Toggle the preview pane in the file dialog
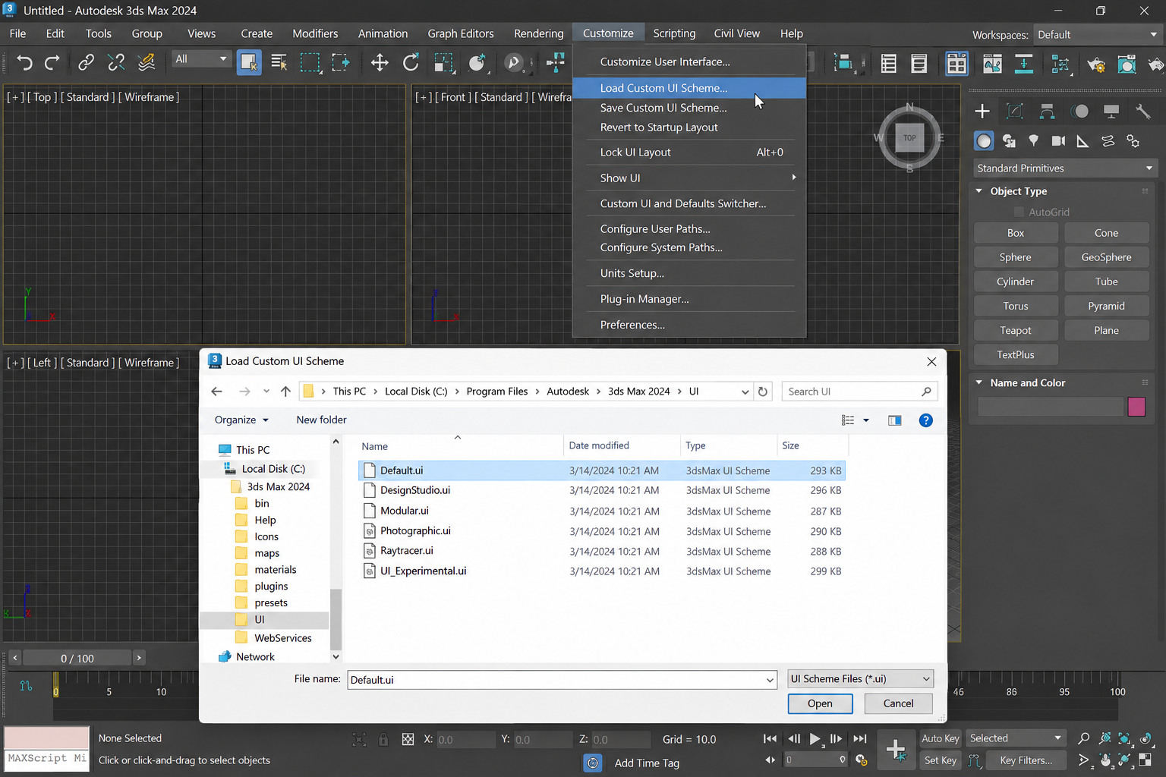The height and width of the screenshot is (777, 1166). click(895, 420)
